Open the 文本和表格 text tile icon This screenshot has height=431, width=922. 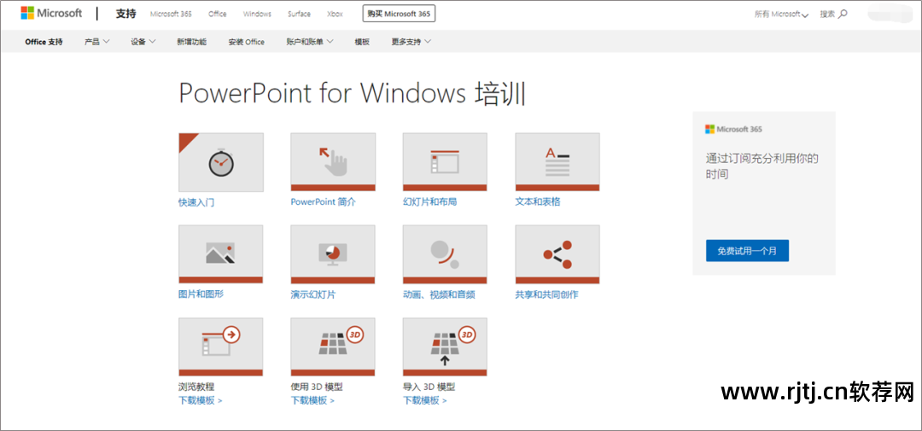(557, 162)
